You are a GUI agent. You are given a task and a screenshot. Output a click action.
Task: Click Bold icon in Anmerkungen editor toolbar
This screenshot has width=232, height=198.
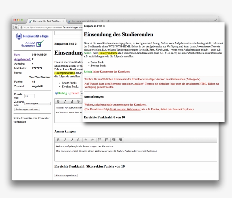pos(58,140)
